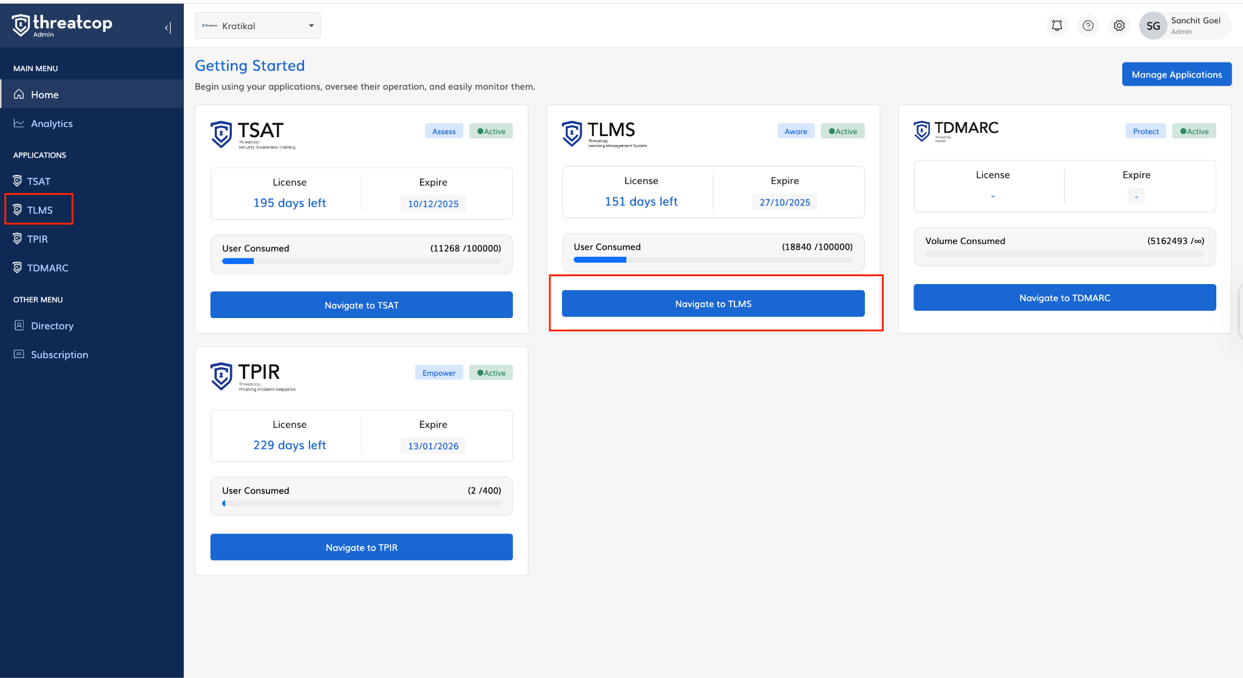The width and height of the screenshot is (1243, 678).
Task: Click TSAT User Consumed progress bar
Action: 361,261
